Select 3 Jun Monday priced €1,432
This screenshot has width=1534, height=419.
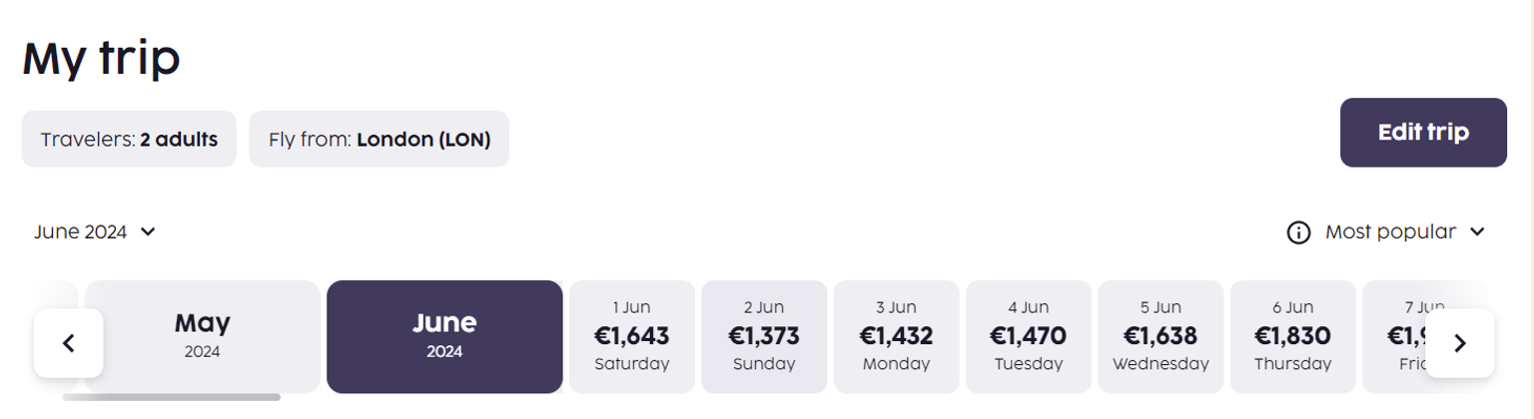click(896, 336)
